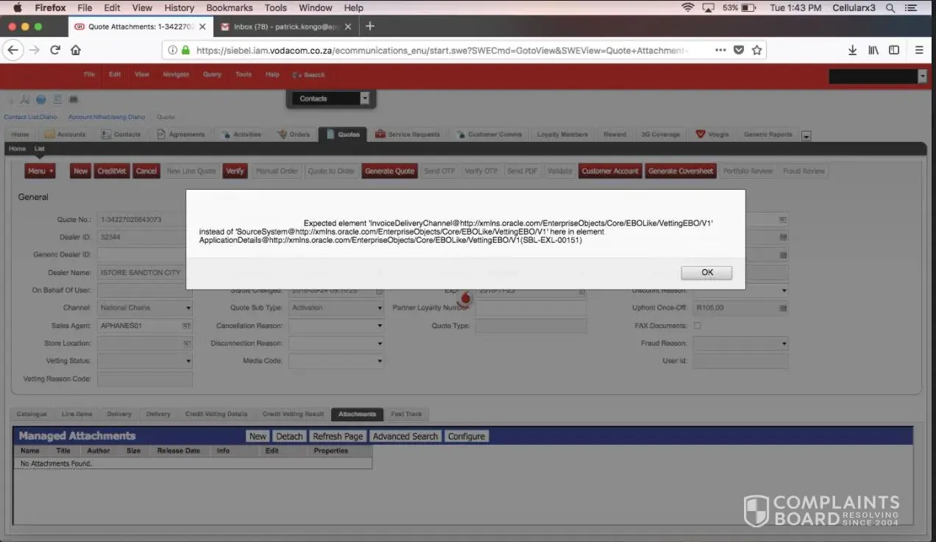Bookmark this page with the star icon
The width and height of the screenshot is (936, 542).
coord(756,50)
